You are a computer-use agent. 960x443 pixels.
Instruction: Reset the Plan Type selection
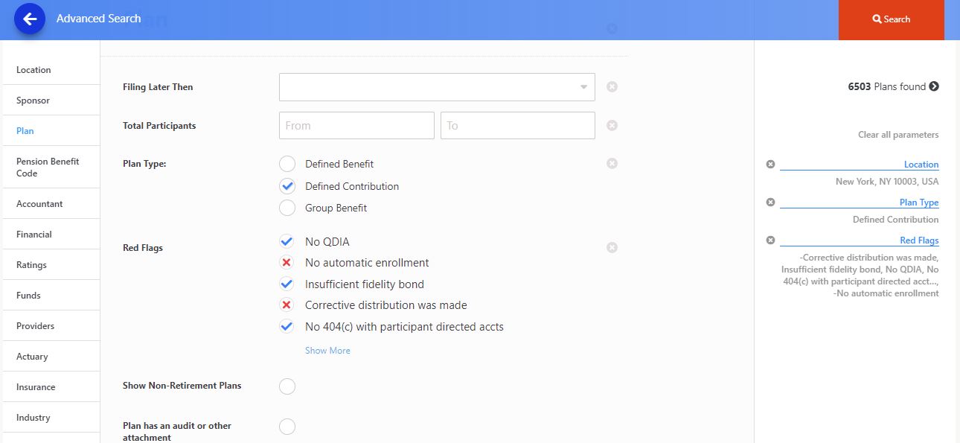(x=612, y=164)
